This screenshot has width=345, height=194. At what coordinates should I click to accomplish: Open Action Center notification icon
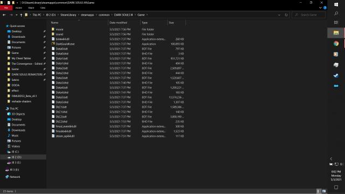tap(336, 188)
